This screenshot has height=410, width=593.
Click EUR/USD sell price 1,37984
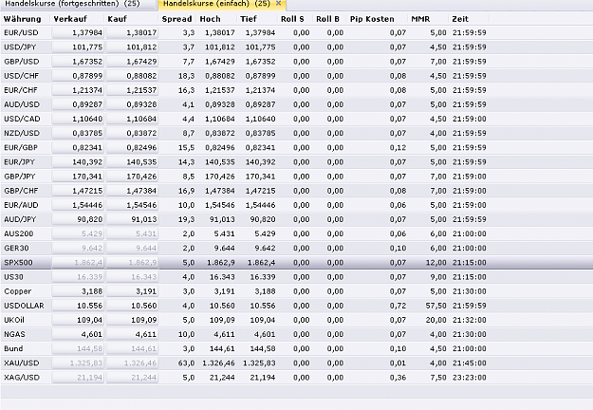78,33
